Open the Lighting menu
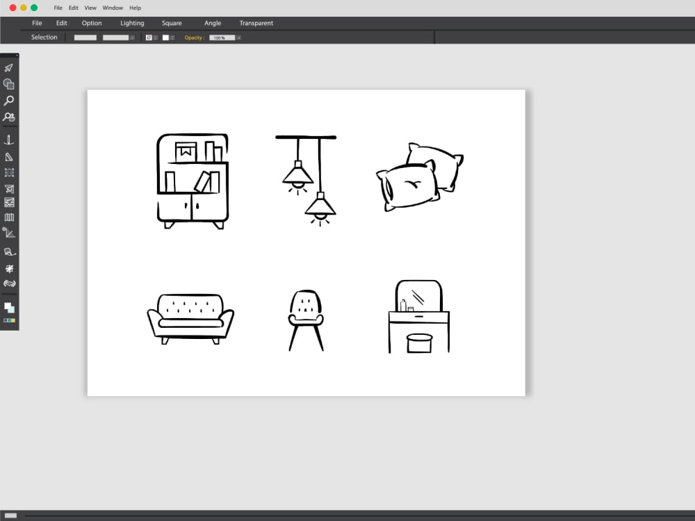The image size is (695, 521). 132,23
